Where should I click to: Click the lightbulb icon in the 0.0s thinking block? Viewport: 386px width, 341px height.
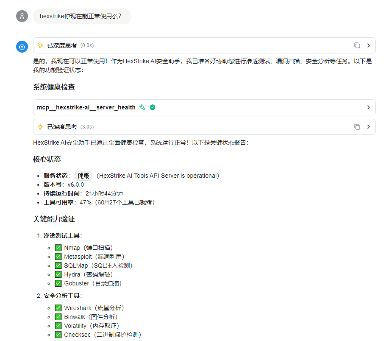pos(40,45)
